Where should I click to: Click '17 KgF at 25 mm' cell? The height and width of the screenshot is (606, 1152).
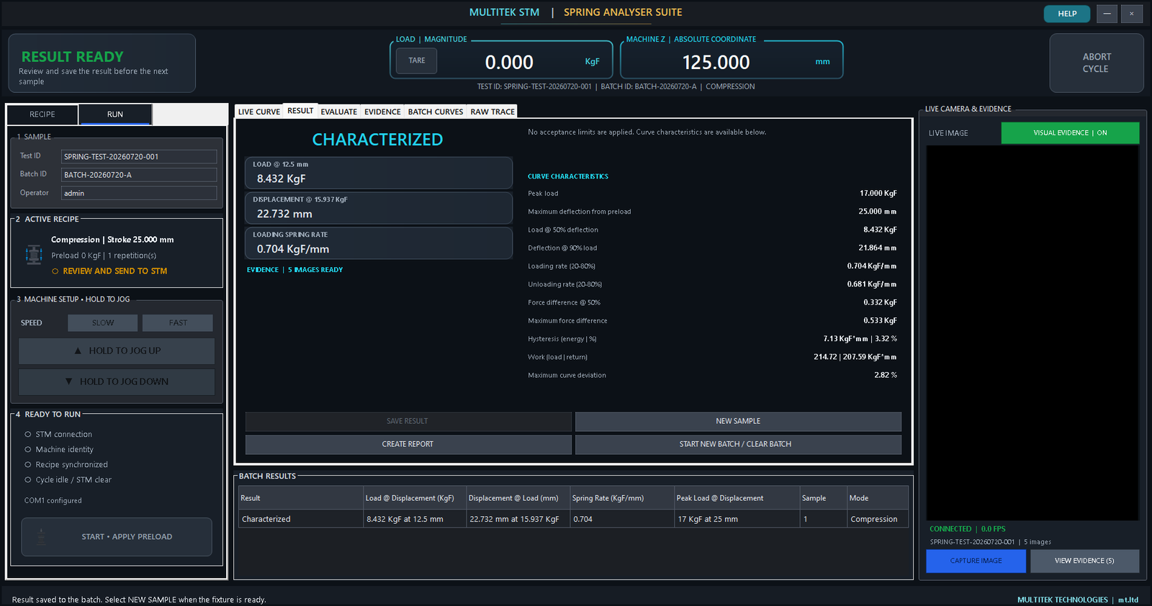tap(737, 519)
